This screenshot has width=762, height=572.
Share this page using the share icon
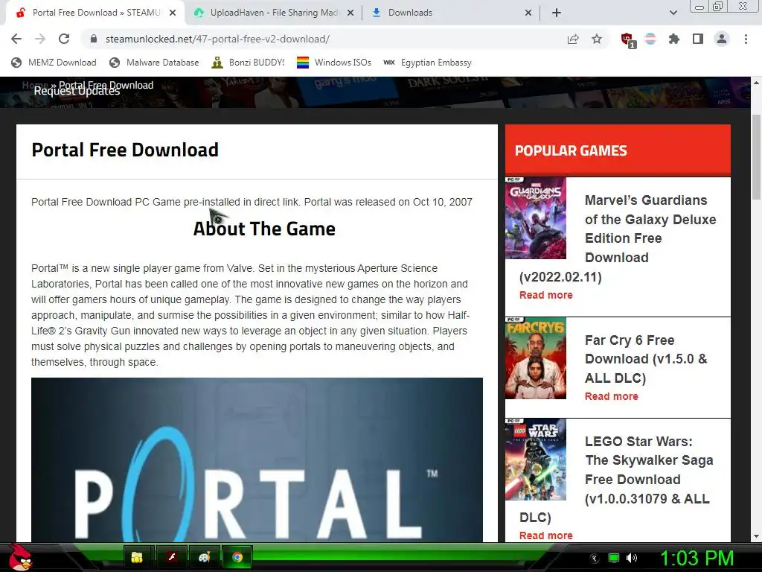pyautogui.click(x=573, y=39)
